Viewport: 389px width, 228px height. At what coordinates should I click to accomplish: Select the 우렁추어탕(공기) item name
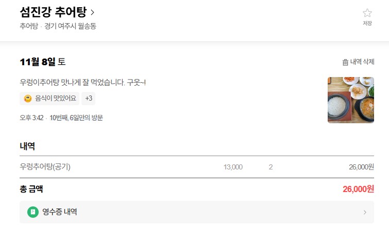[45, 167]
